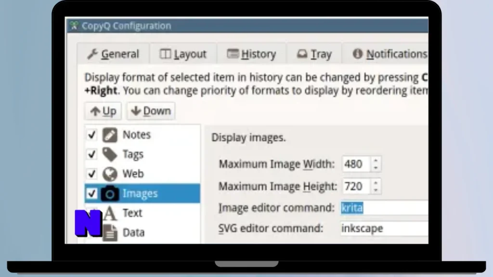Click the Image editor command field
The height and width of the screenshot is (277, 493).
pyautogui.click(x=385, y=208)
